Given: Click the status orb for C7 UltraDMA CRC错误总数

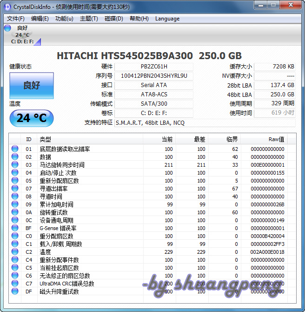Looking at the screenshot, I should pos(15,283).
